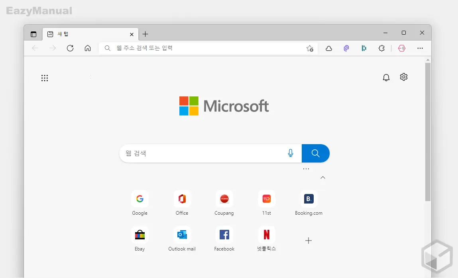
Task: Focus the address bar 웹 주소 검색 또는 입력
Action: pyautogui.click(x=208, y=48)
